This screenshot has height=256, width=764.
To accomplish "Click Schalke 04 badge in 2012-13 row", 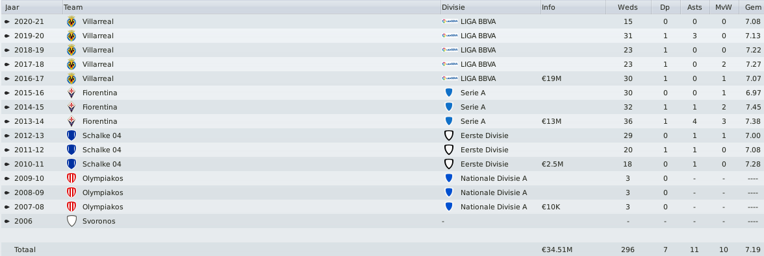I will pyautogui.click(x=71, y=135).
